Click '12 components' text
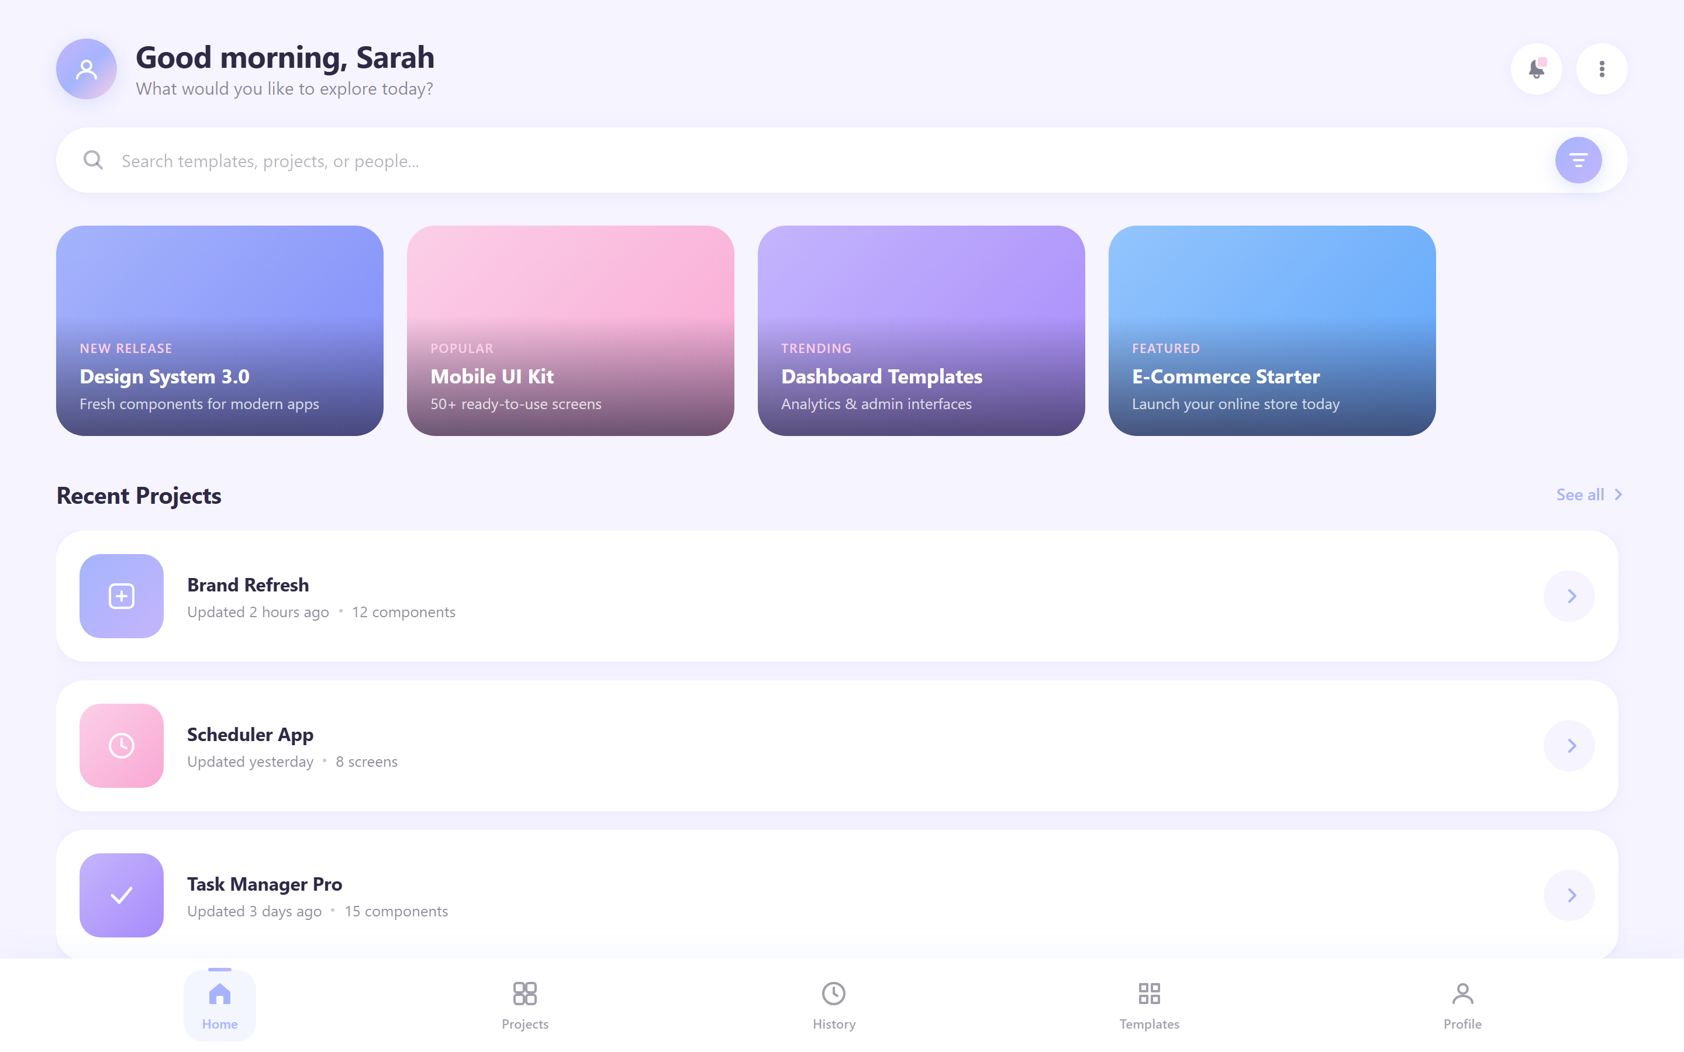Screen dimensions: 1684x1052 403,612
